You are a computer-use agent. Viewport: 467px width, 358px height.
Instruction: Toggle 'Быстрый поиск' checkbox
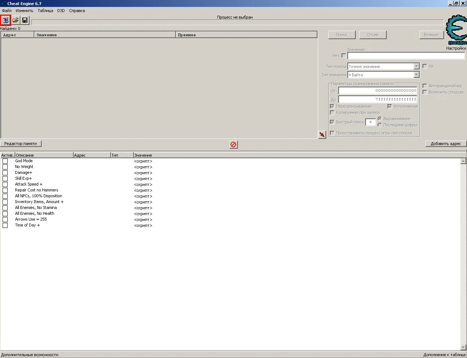point(332,122)
